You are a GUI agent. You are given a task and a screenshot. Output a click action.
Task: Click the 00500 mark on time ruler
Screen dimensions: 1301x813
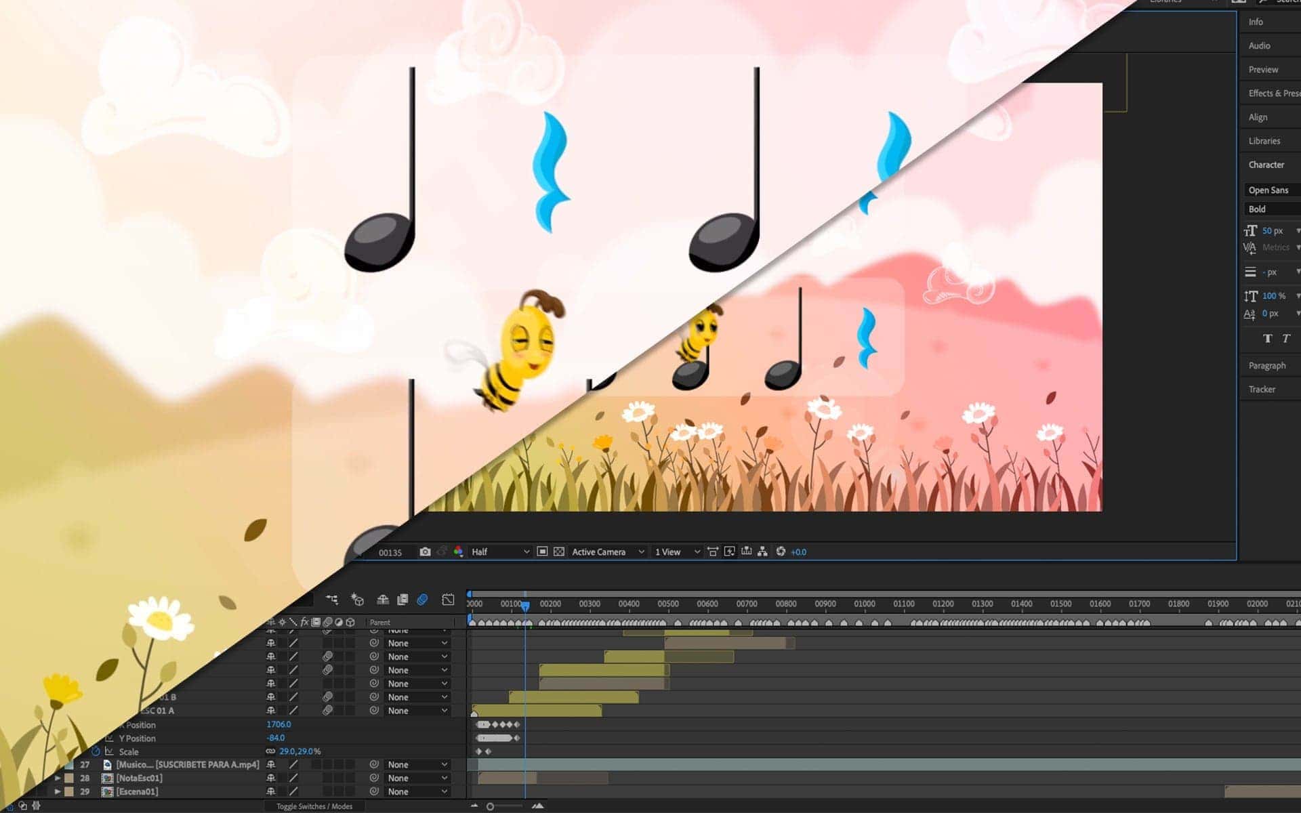click(667, 604)
